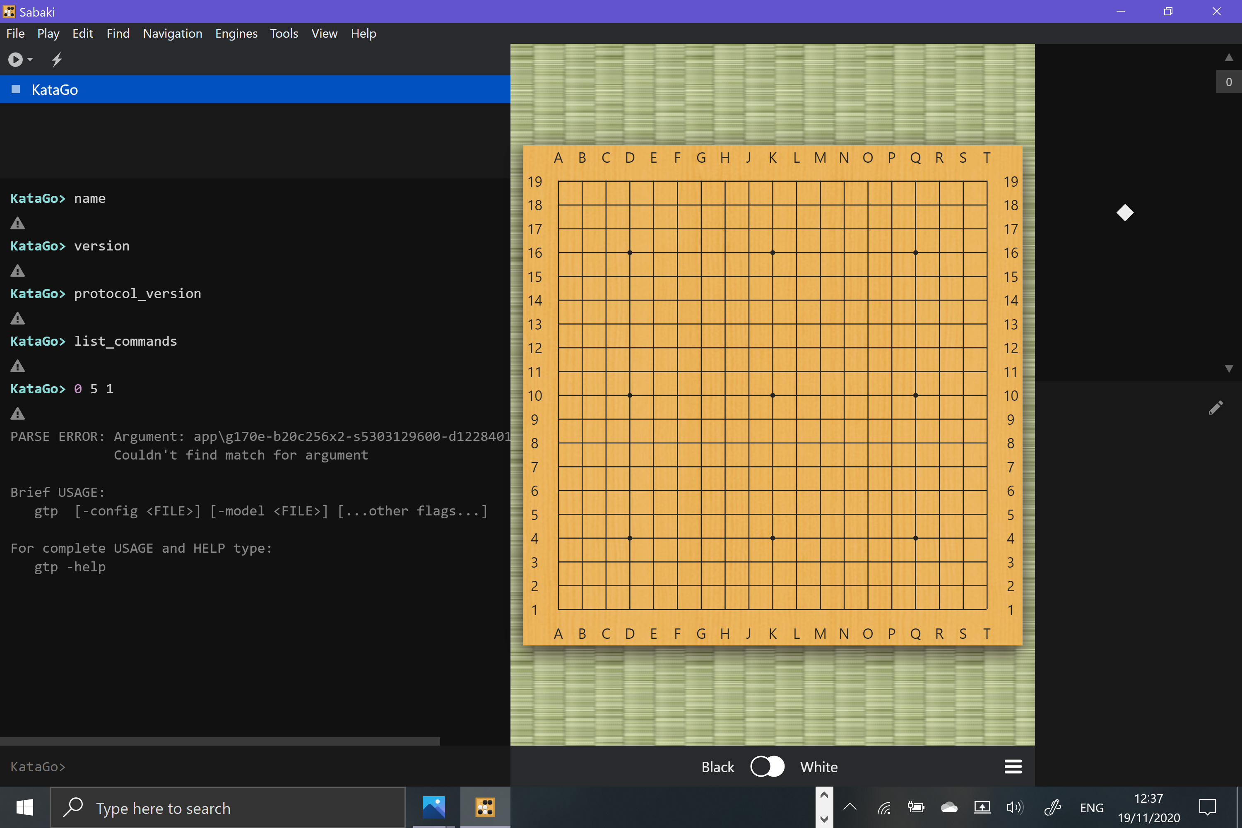Click warning icon under name command
The width and height of the screenshot is (1242, 828).
(17, 224)
